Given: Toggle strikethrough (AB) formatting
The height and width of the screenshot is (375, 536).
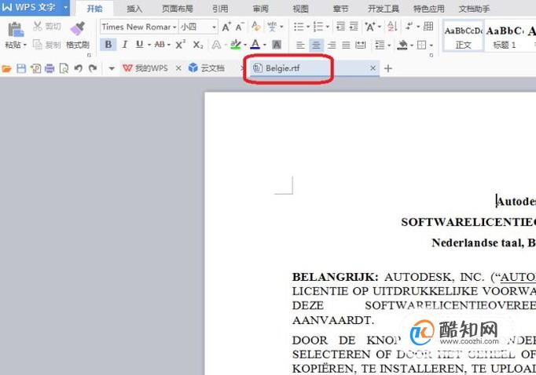Looking at the screenshot, I should point(160,45).
